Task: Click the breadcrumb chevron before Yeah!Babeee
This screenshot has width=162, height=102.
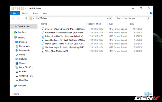Action: 34,18
